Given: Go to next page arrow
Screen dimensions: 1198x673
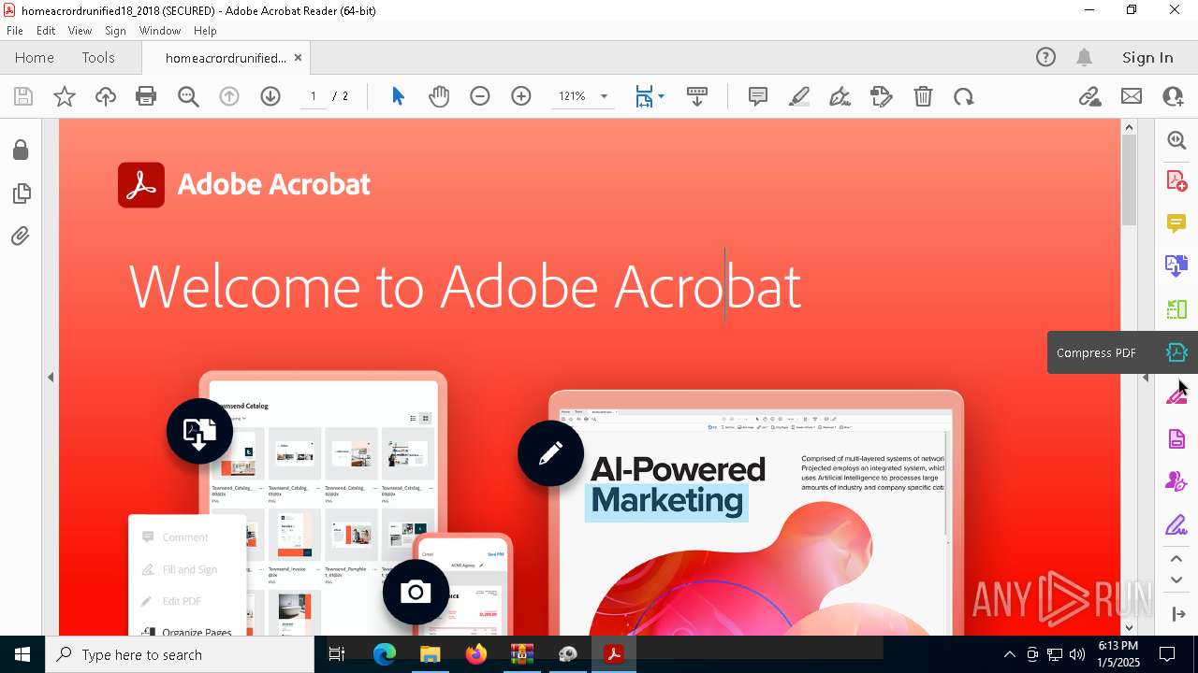Looking at the screenshot, I should (270, 96).
